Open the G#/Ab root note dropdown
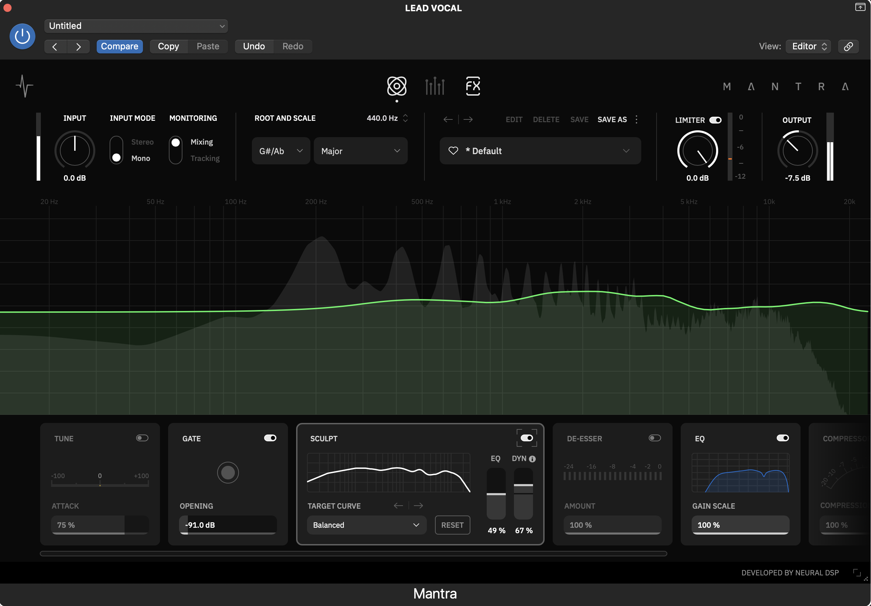 pos(281,151)
